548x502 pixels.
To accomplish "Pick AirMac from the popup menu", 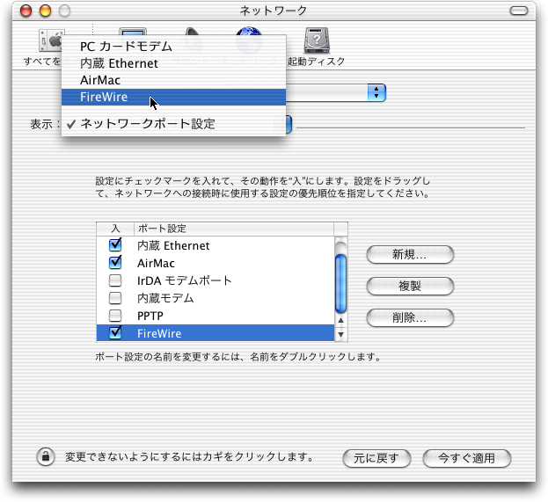I will pyautogui.click(x=100, y=80).
